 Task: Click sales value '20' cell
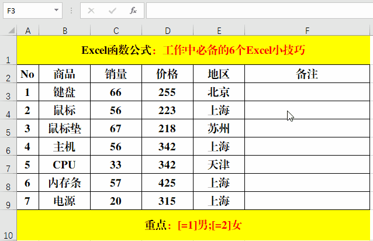(x=116, y=201)
